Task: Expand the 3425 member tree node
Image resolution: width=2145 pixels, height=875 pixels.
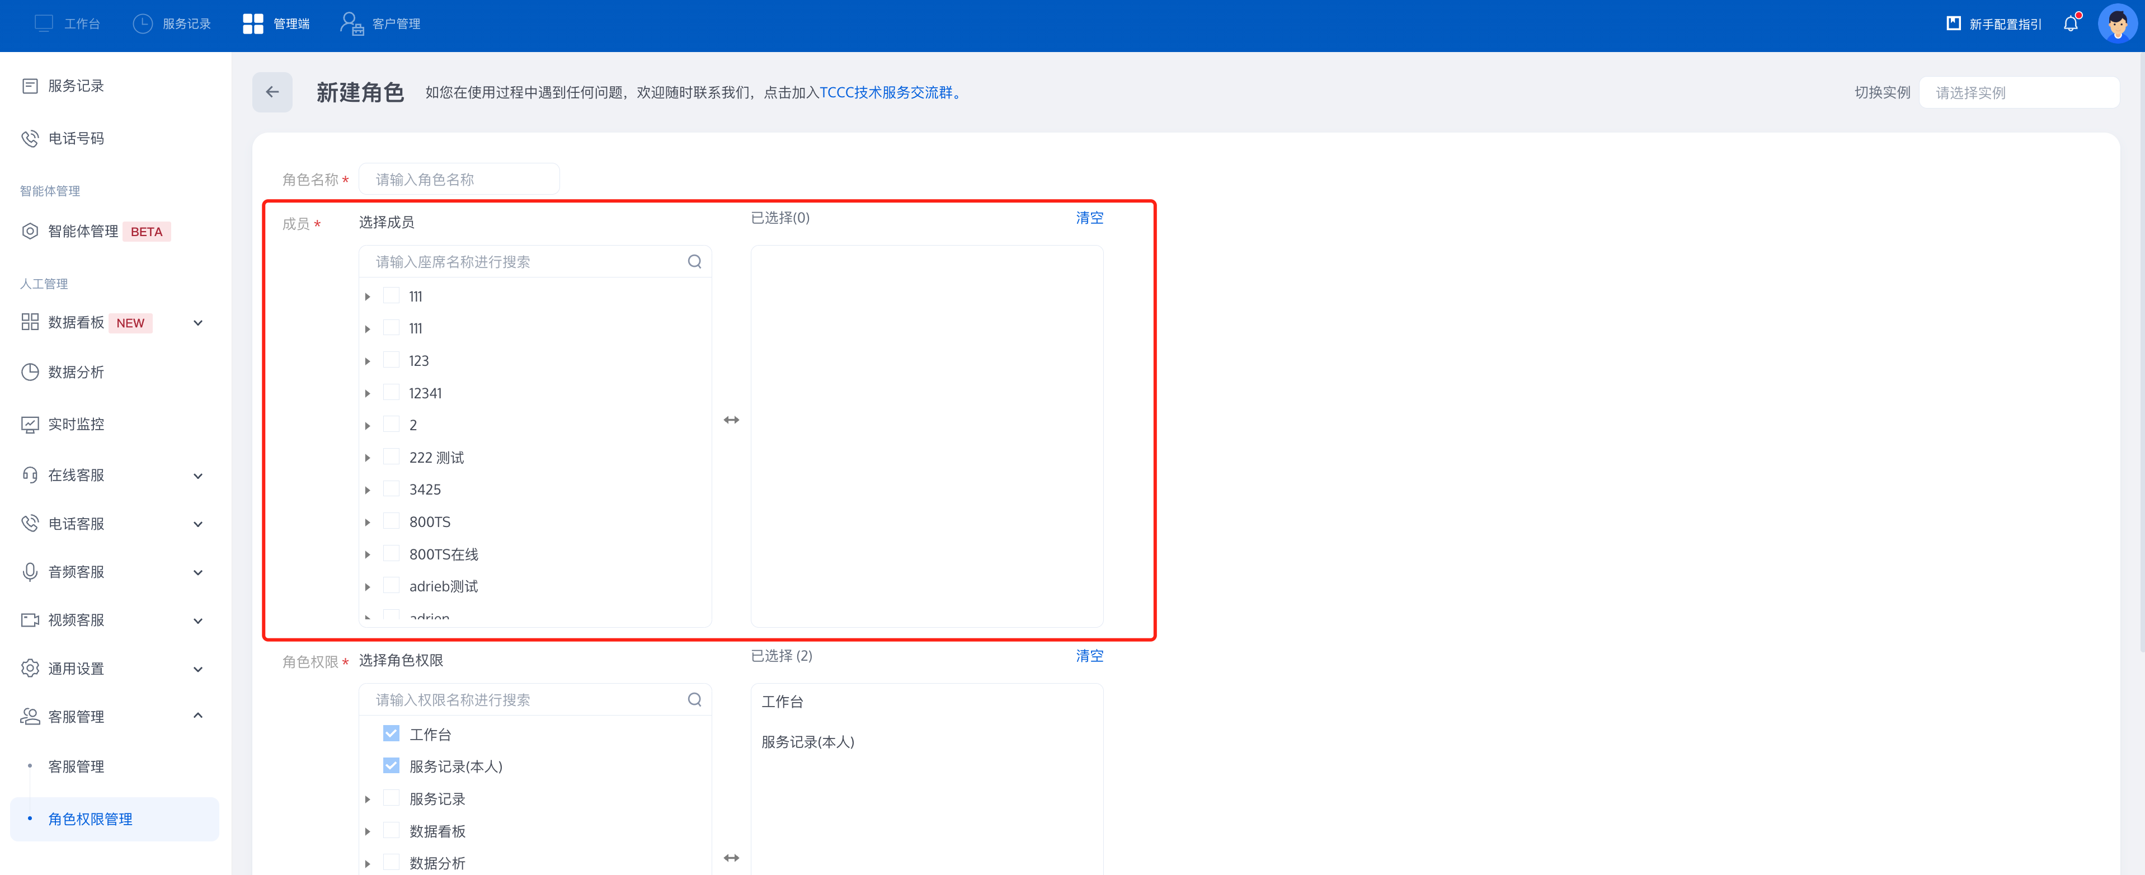Action: click(367, 490)
